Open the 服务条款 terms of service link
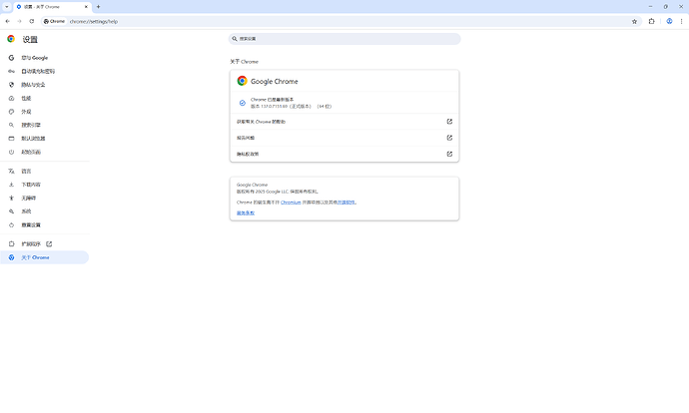Image resolution: width=689 pixels, height=413 pixels. [246, 212]
